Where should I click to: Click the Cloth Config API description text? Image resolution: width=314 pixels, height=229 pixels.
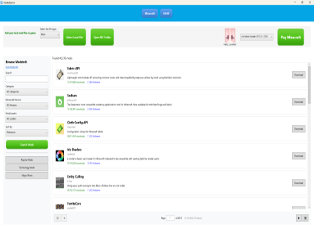[85, 131]
